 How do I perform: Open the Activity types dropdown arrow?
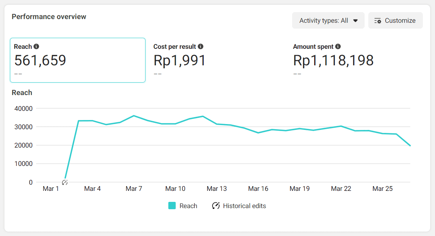coord(355,21)
